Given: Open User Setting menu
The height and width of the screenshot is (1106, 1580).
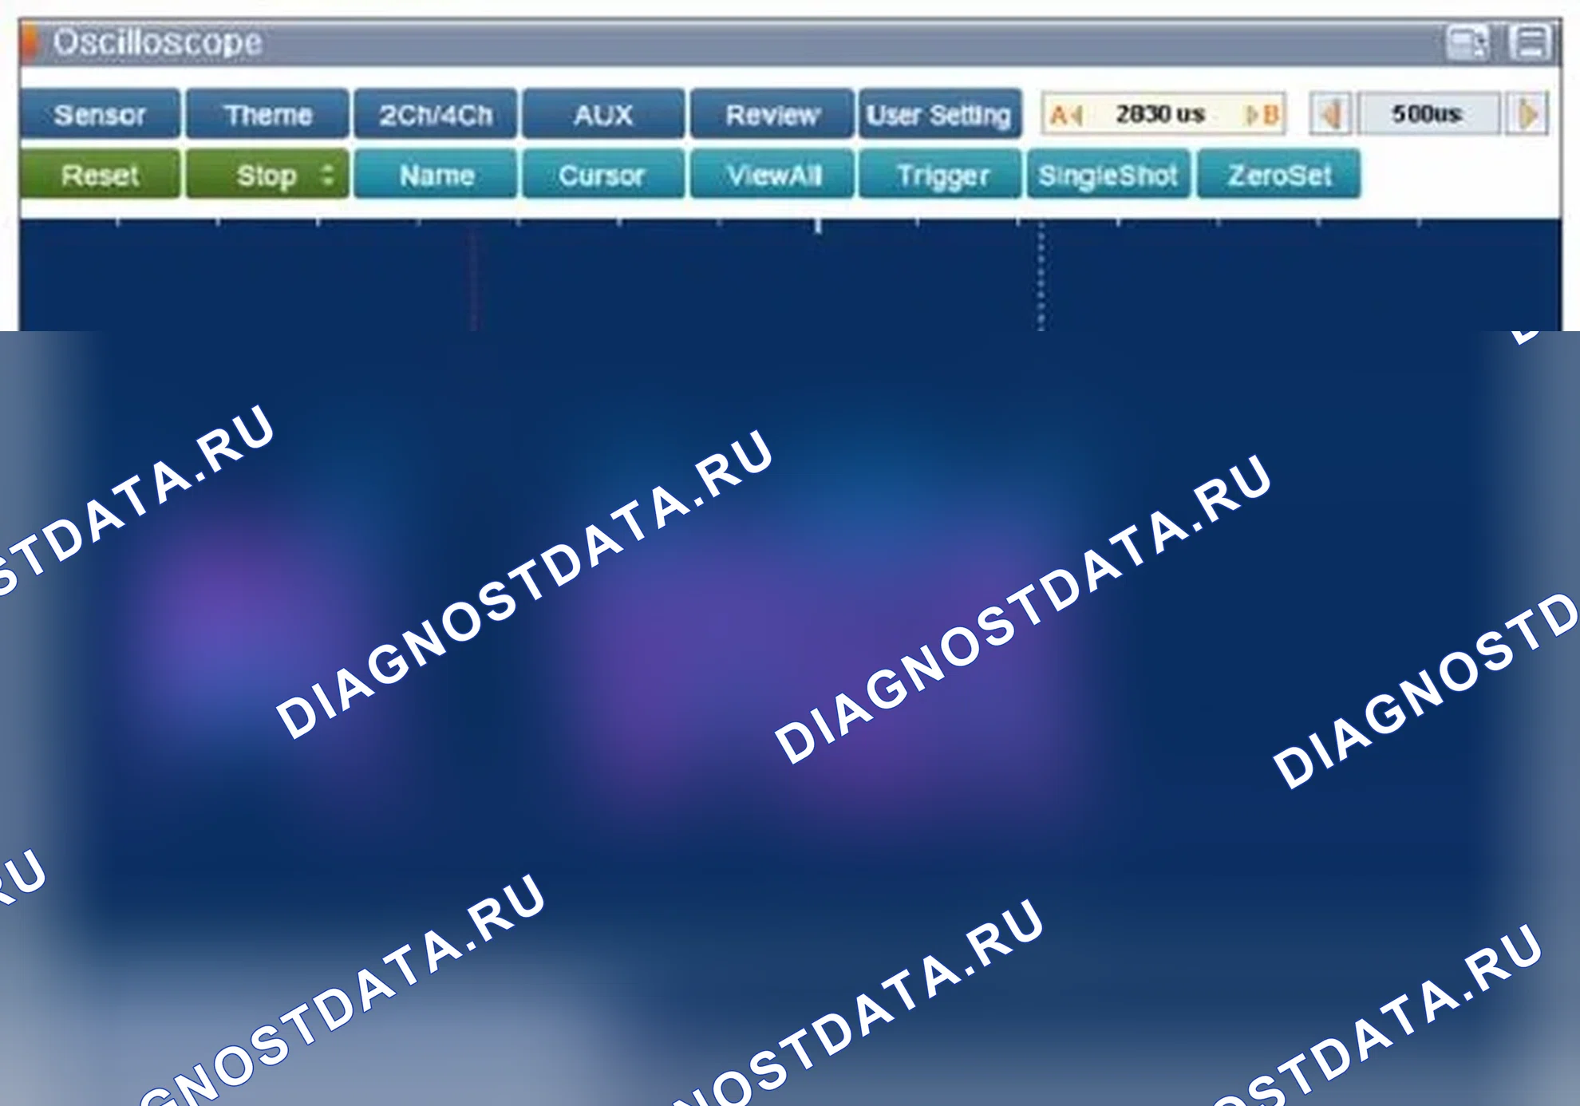Looking at the screenshot, I should coord(940,115).
